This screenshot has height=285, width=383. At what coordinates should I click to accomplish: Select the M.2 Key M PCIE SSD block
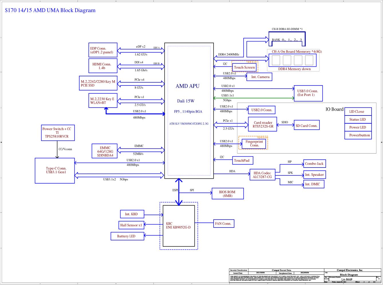coord(98,83)
